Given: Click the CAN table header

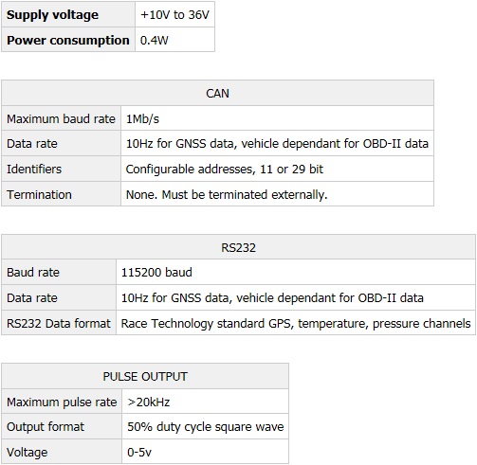Looking at the screenshot, I should 217,93.
